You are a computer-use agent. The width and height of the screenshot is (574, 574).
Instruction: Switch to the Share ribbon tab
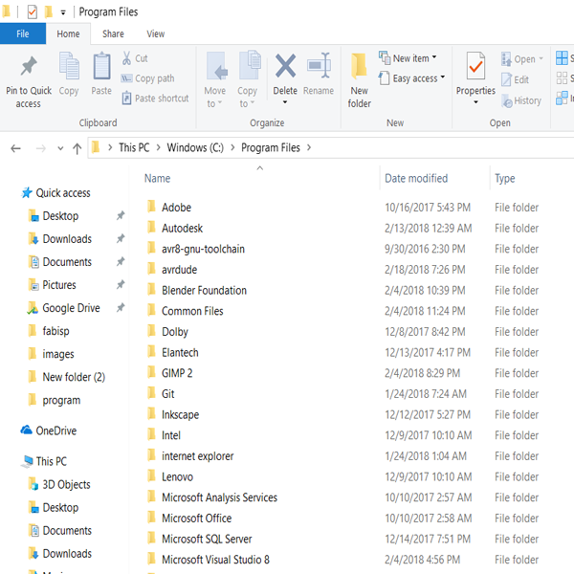coord(113,33)
